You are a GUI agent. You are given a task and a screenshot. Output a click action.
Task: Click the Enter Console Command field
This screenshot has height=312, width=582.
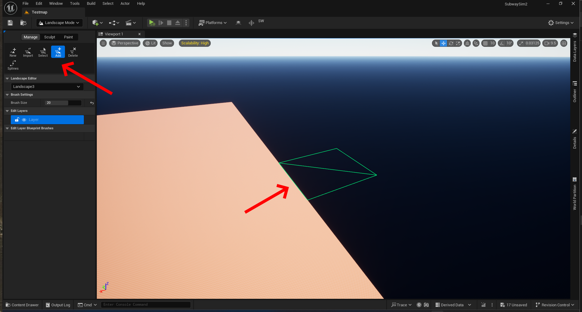coord(146,305)
